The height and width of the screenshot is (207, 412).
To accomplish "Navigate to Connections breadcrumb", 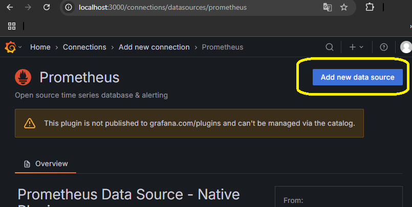I will [84, 47].
